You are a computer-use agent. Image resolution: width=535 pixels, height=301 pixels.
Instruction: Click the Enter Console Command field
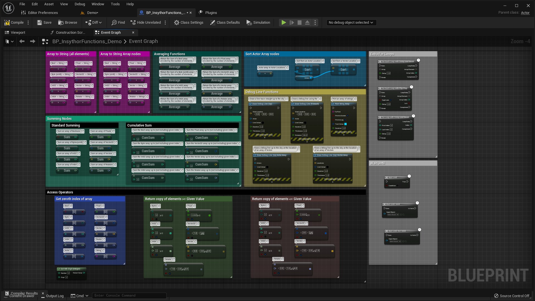coord(129,295)
